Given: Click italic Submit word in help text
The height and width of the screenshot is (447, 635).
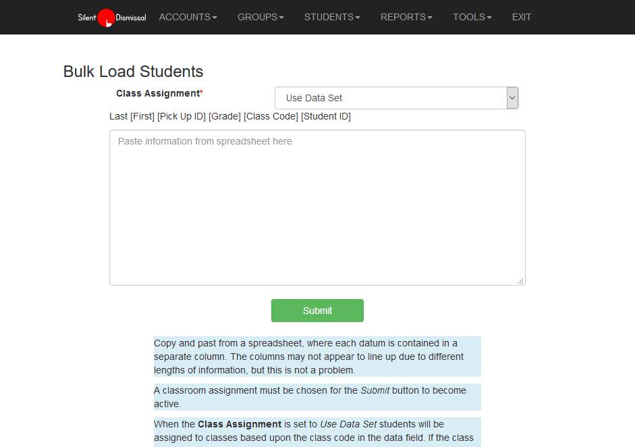Looking at the screenshot, I should [375, 390].
